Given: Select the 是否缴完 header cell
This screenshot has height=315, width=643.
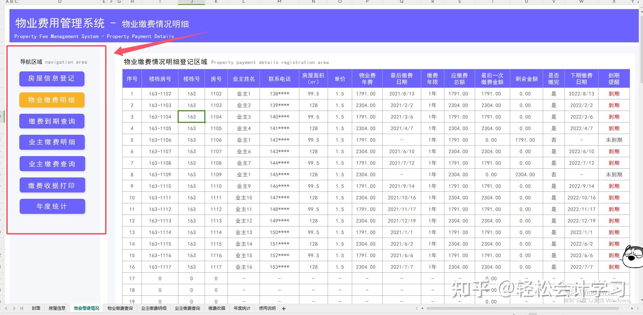Looking at the screenshot, I should pyautogui.click(x=554, y=79).
